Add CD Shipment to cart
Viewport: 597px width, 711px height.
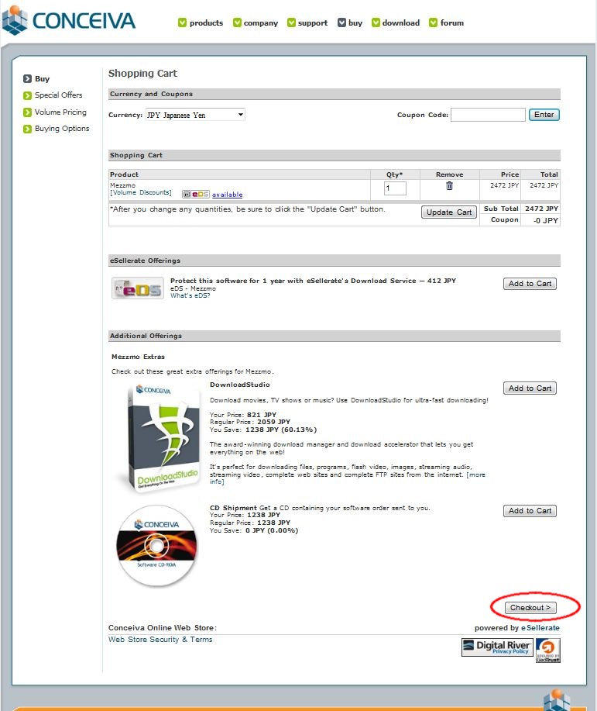(530, 511)
